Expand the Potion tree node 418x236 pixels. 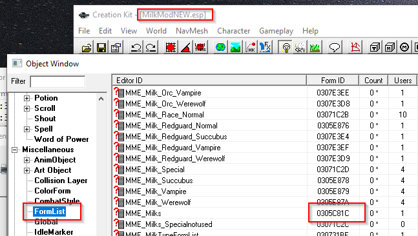(x=26, y=98)
